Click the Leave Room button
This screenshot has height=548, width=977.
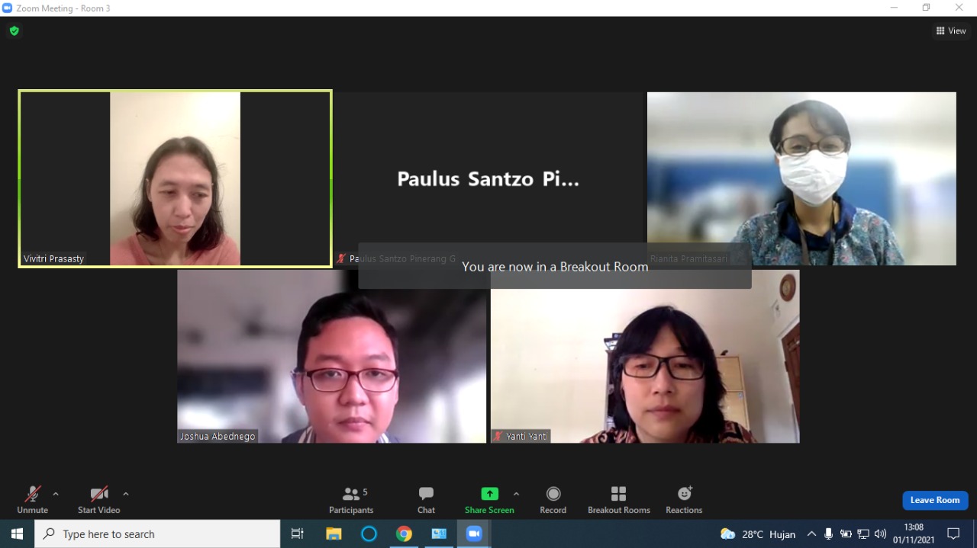pyautogui.click(x=935, y=500)
